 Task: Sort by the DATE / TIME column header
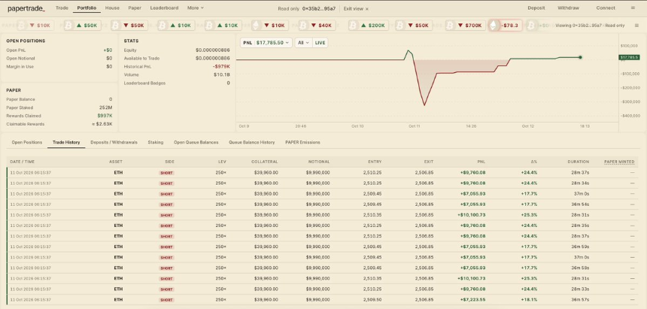[23, 162]
